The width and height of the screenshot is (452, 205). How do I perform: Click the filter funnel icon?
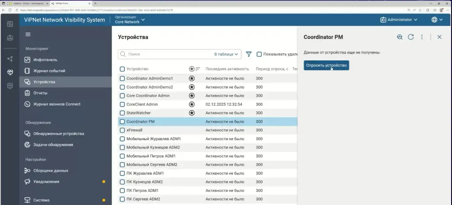pyautogui.click(x=249, y=54)
